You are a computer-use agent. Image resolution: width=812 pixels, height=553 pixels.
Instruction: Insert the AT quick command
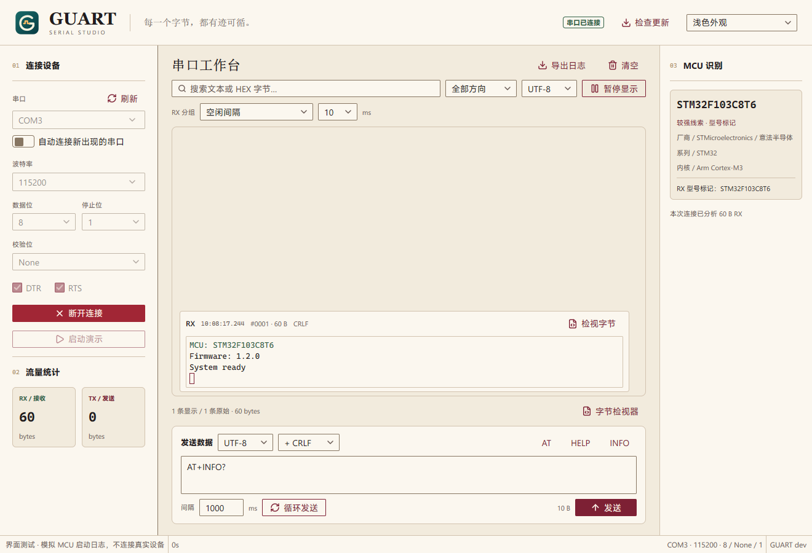coord(546,443)
